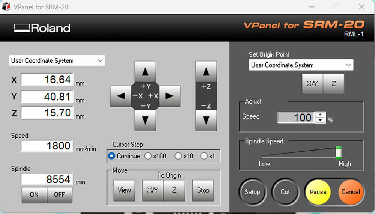Increase Adjust Speed percent with up stepper
Viewport: 375px width, 214px height.
[x=320, y=115]
